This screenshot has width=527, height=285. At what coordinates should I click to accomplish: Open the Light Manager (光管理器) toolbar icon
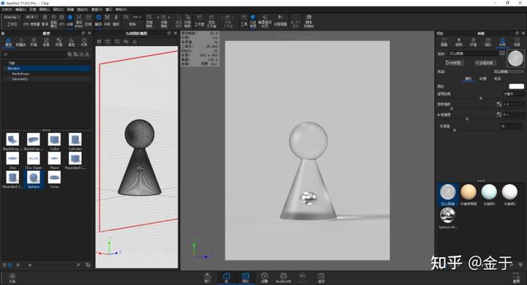[280, 20]
